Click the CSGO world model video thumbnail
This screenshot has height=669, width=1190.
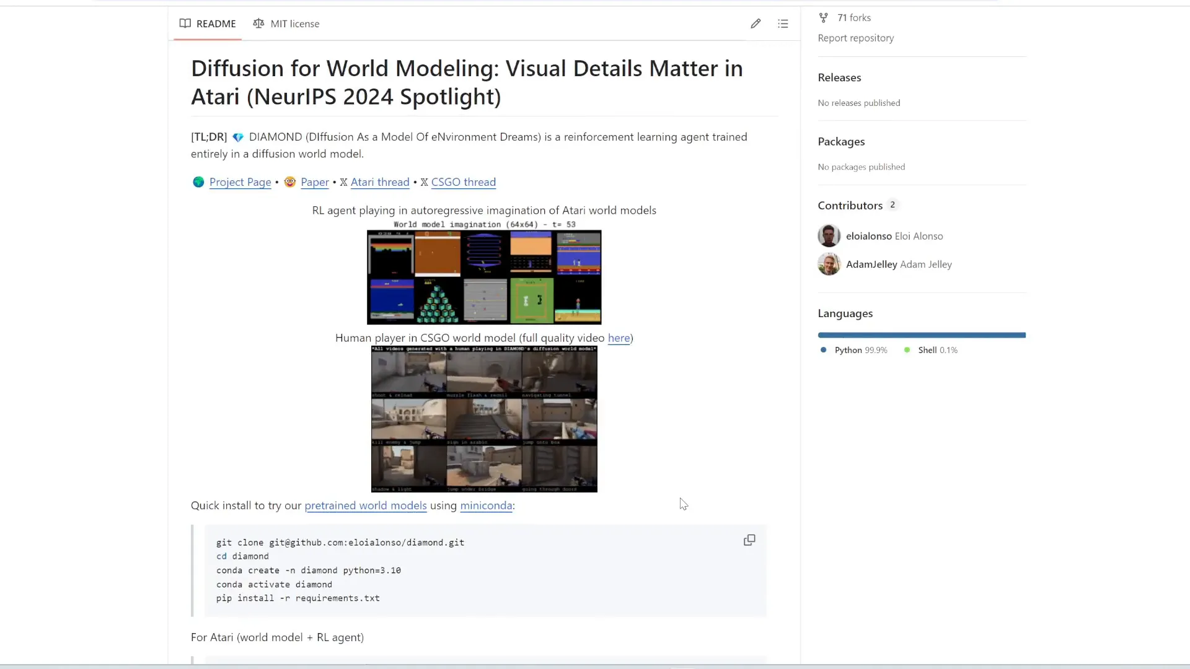483,419
